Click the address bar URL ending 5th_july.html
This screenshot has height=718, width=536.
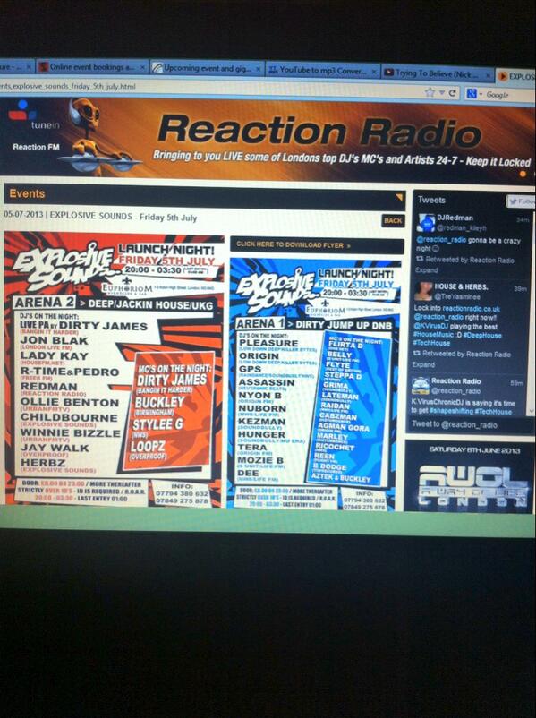[68, 86]
